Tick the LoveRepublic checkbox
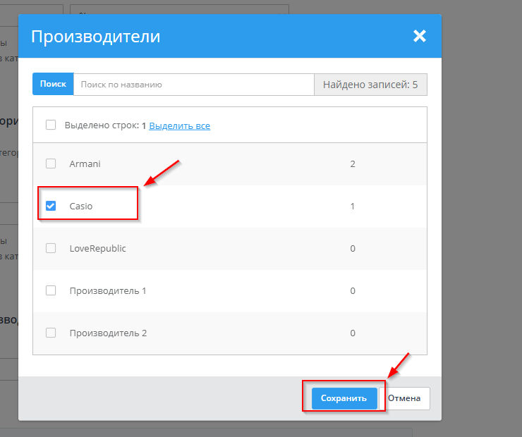The image size is (522, 437). 51,248
